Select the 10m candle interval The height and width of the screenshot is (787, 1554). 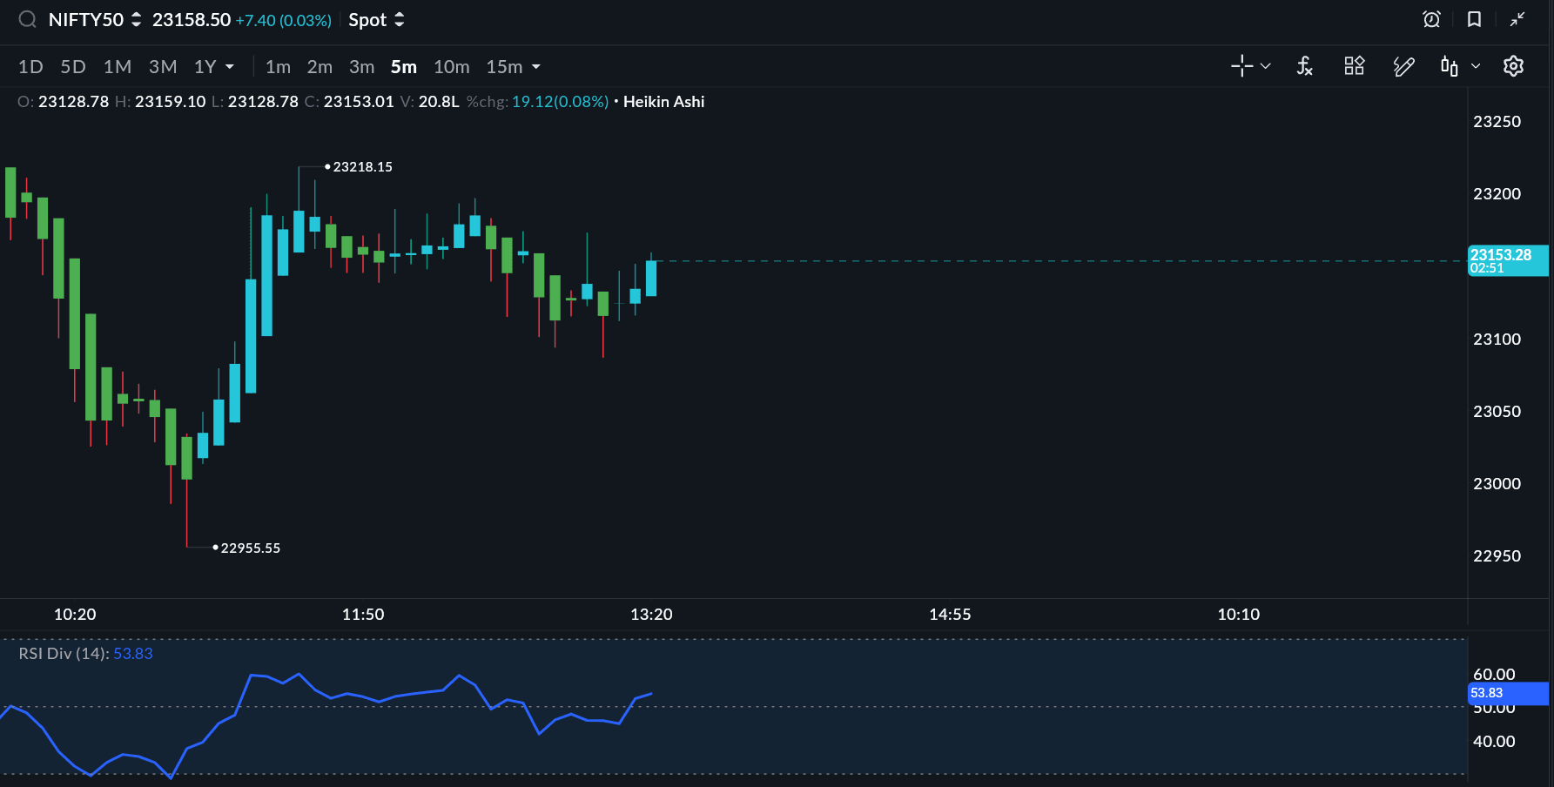tap(451, 67)
